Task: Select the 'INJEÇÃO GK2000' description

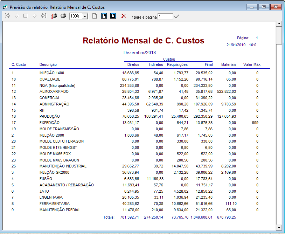Action: pyautogui.click(x=55, y=172)
